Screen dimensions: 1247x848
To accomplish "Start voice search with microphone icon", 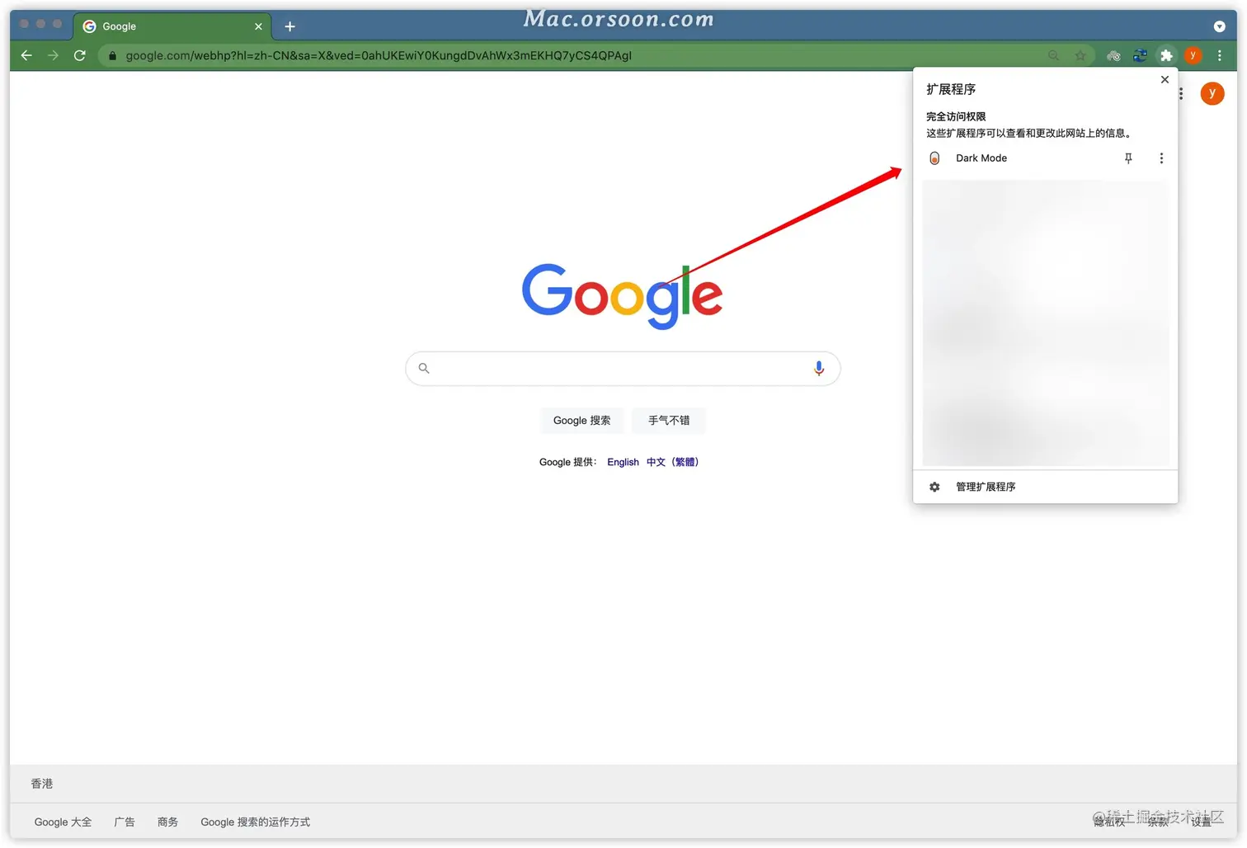I will (x=818, y=368).
